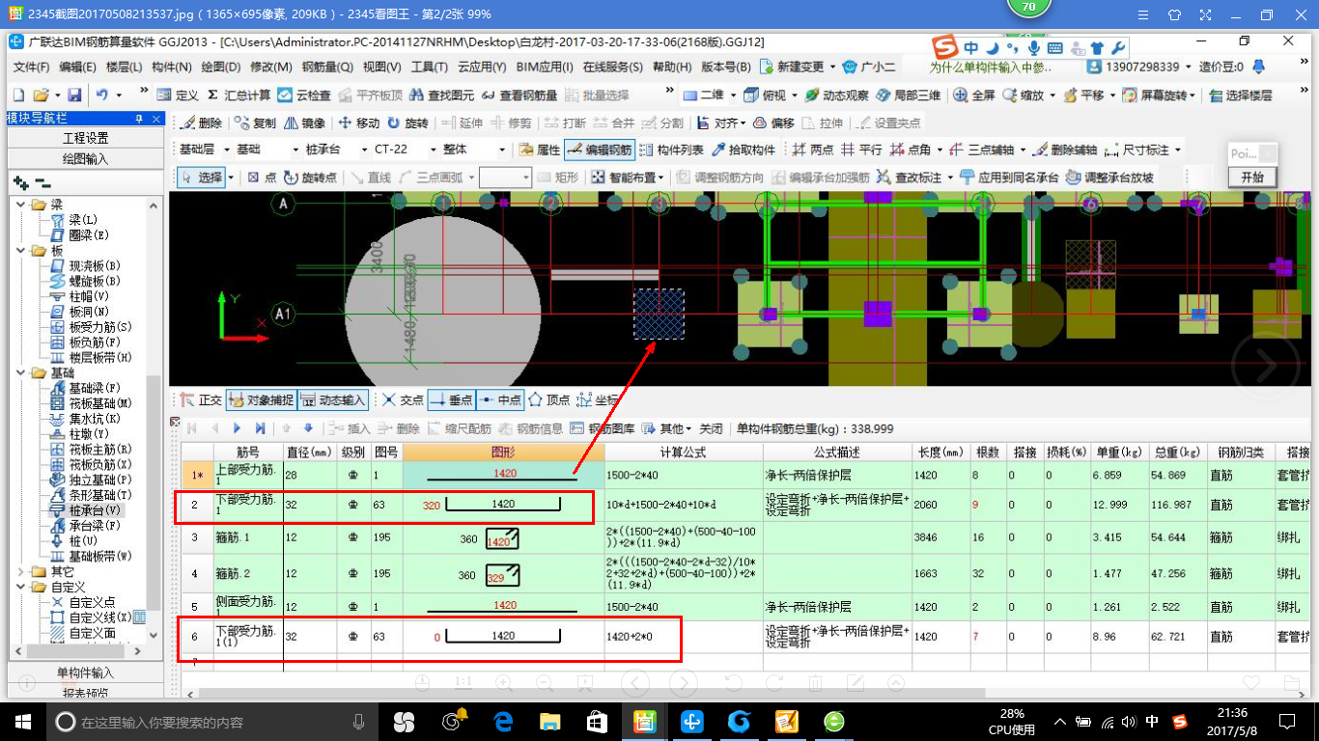Open the 云检查 cloud check tool
The height and width of the screenshot is (741, 1319).
pyautogui.click(x=304, y=96)
